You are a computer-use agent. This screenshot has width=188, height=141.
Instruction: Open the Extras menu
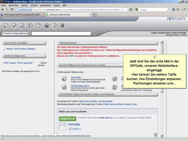(57, 5)
